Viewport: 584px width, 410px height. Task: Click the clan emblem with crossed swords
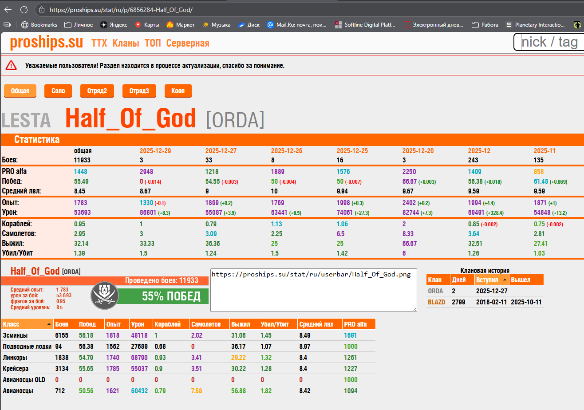pos(104,296)
